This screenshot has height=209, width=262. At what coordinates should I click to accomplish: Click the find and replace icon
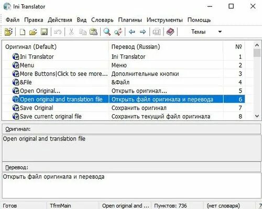click(x=118, y=32)
